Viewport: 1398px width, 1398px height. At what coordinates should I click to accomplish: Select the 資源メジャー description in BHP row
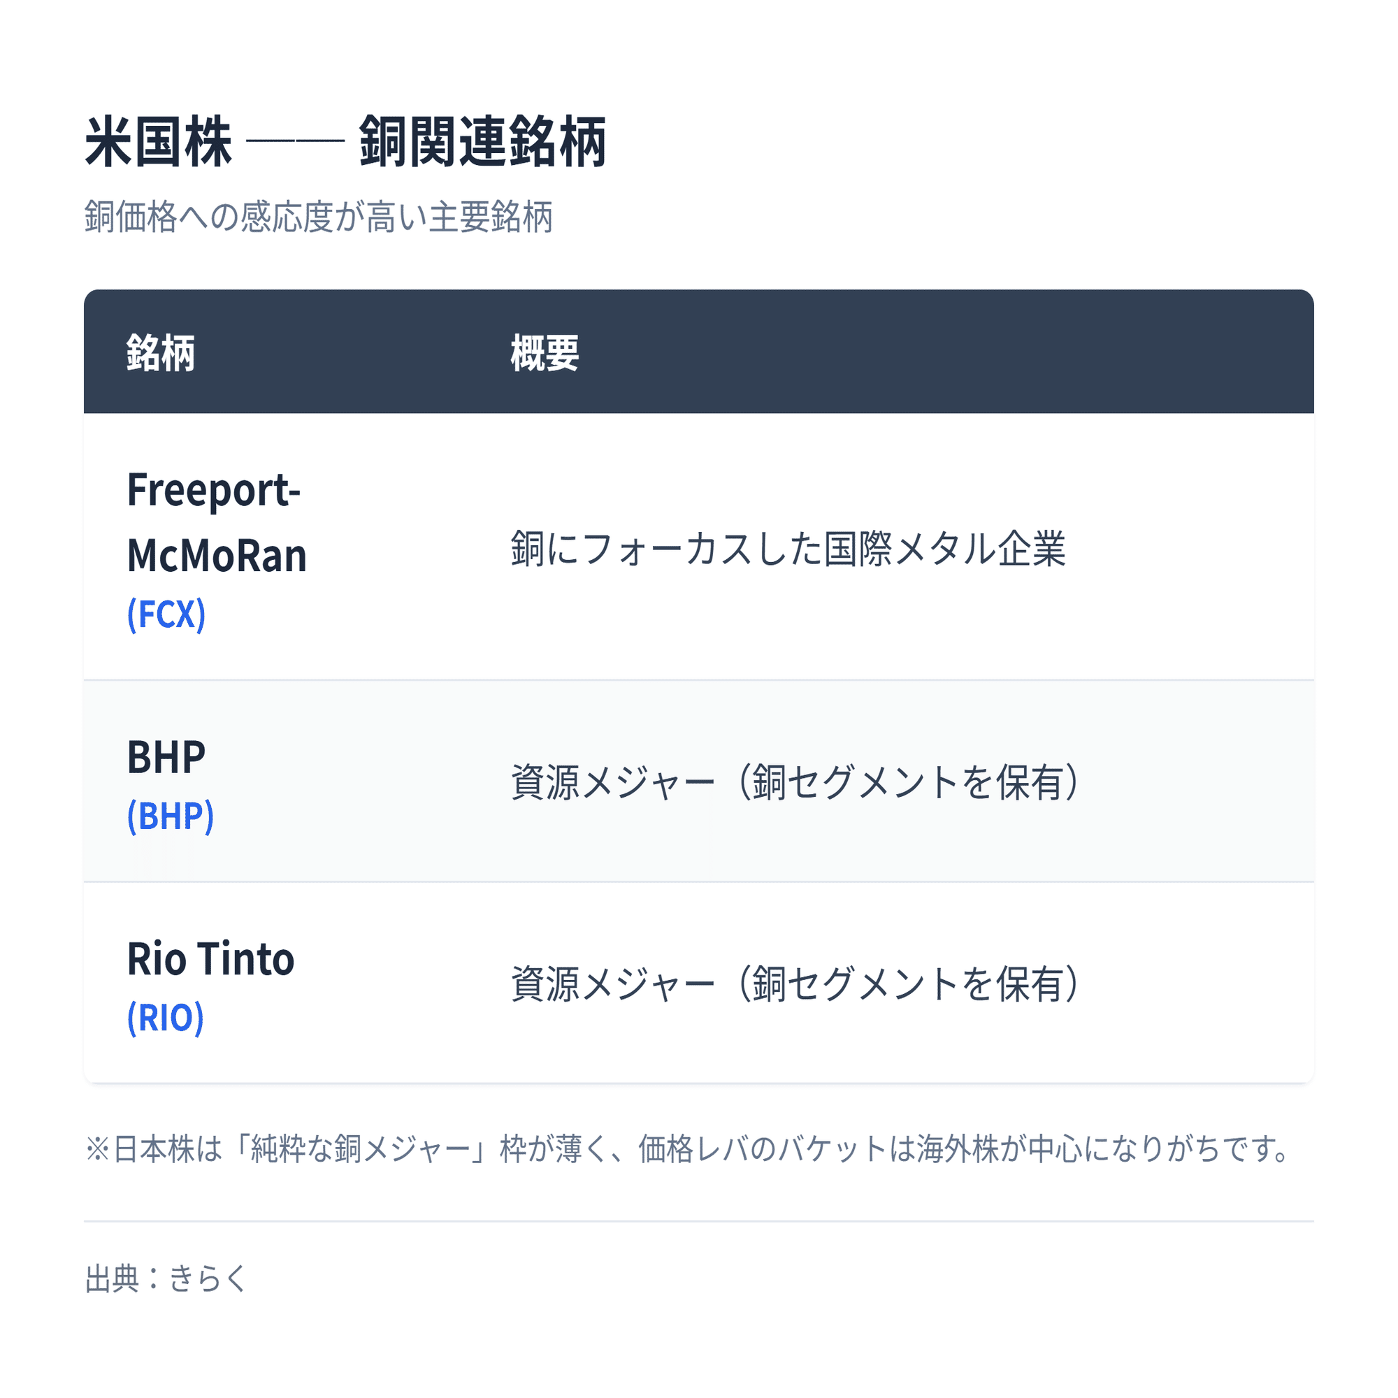[x=796, y=782]
